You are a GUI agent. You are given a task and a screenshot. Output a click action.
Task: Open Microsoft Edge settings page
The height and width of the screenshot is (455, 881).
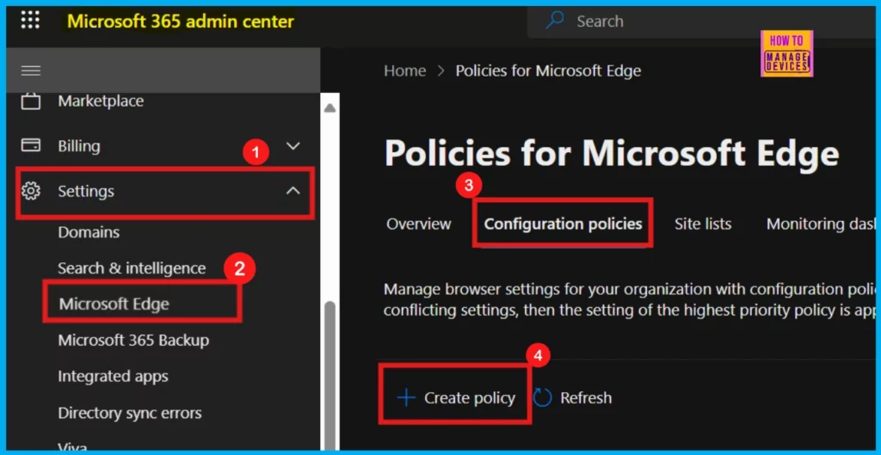click(114, 304)
